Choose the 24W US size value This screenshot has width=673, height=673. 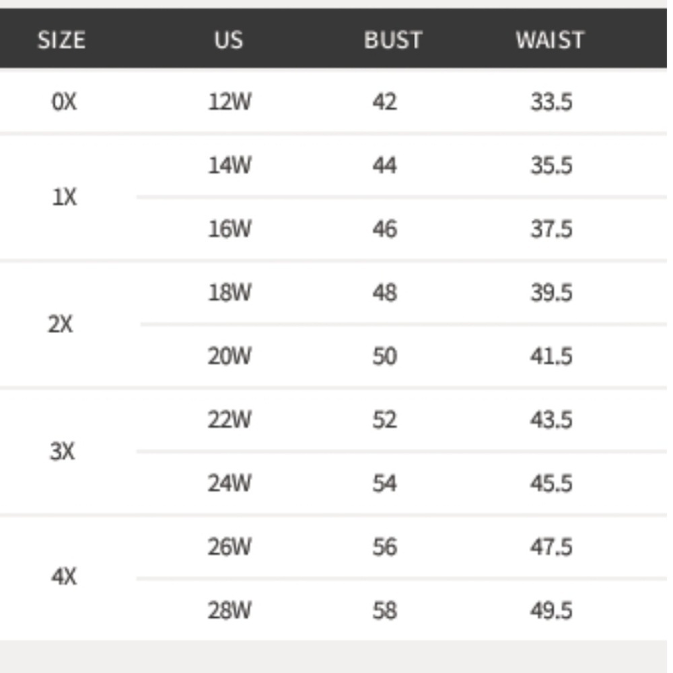click(x=229, y=483)
